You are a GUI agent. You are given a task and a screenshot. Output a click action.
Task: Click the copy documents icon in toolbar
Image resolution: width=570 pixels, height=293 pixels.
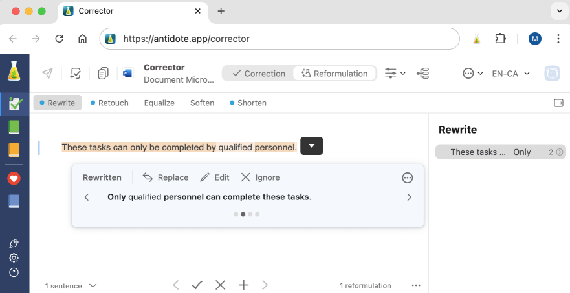103,74
